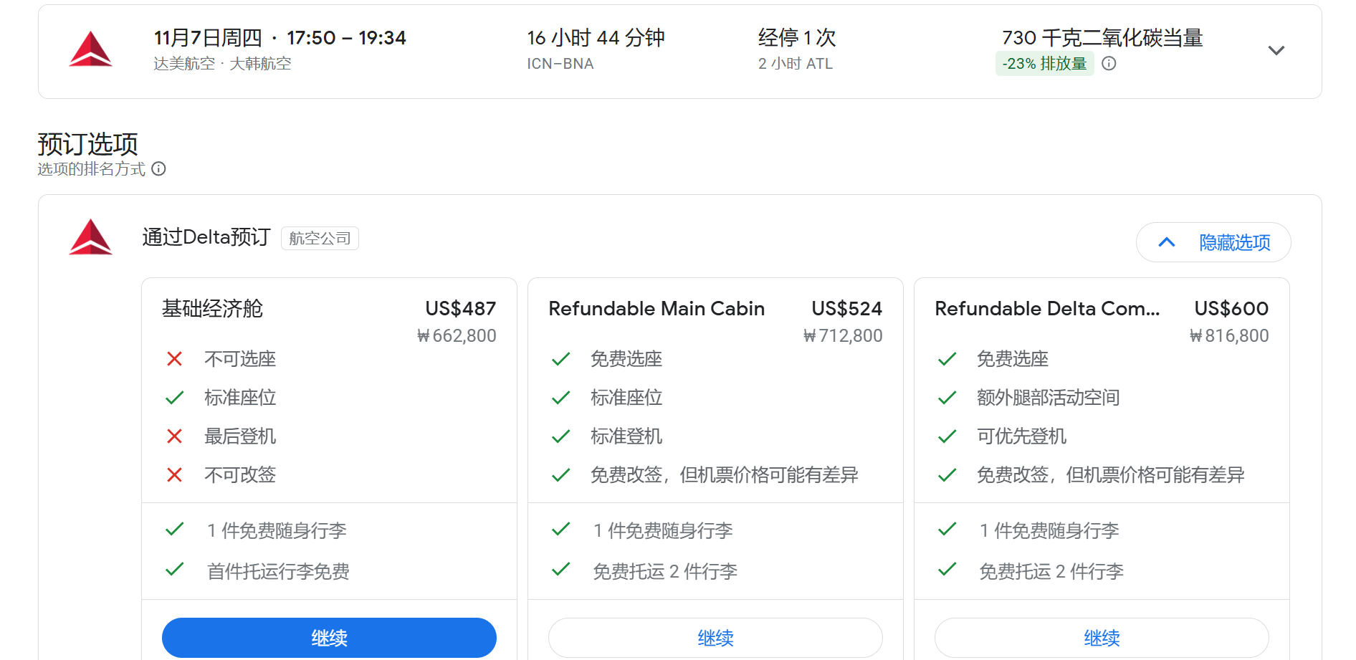Collapse flight details with top-right chevron
This screenshot has width=1356, height=660.
[1276, 51]
